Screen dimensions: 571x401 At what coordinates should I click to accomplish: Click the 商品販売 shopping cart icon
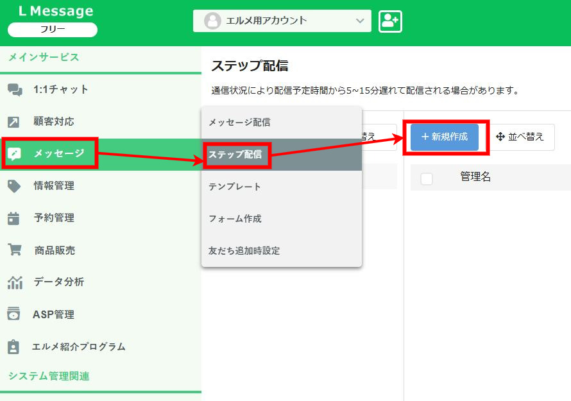[x=14, y=250]
